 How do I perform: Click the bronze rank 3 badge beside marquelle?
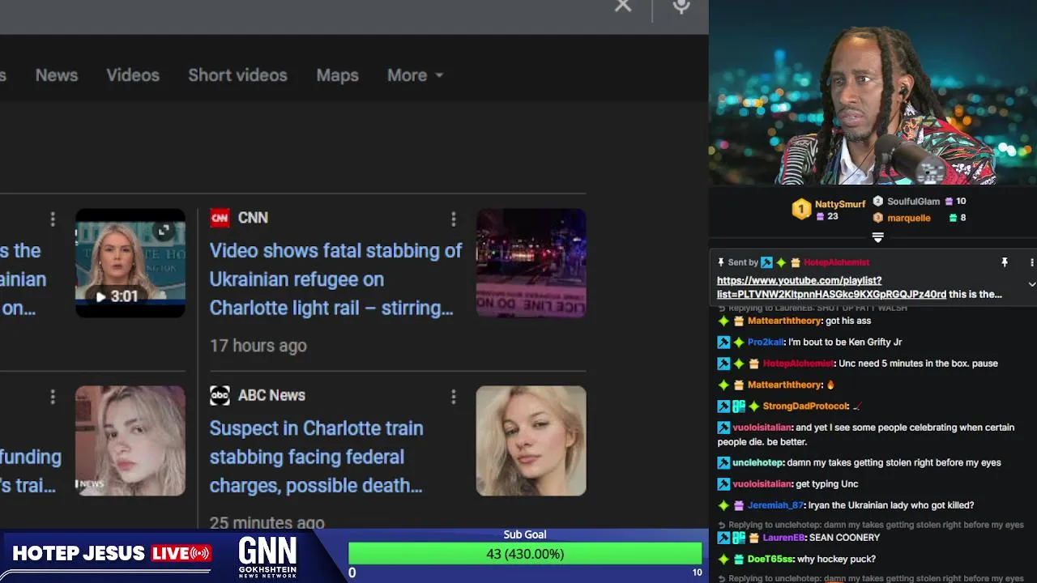(877, 218)
